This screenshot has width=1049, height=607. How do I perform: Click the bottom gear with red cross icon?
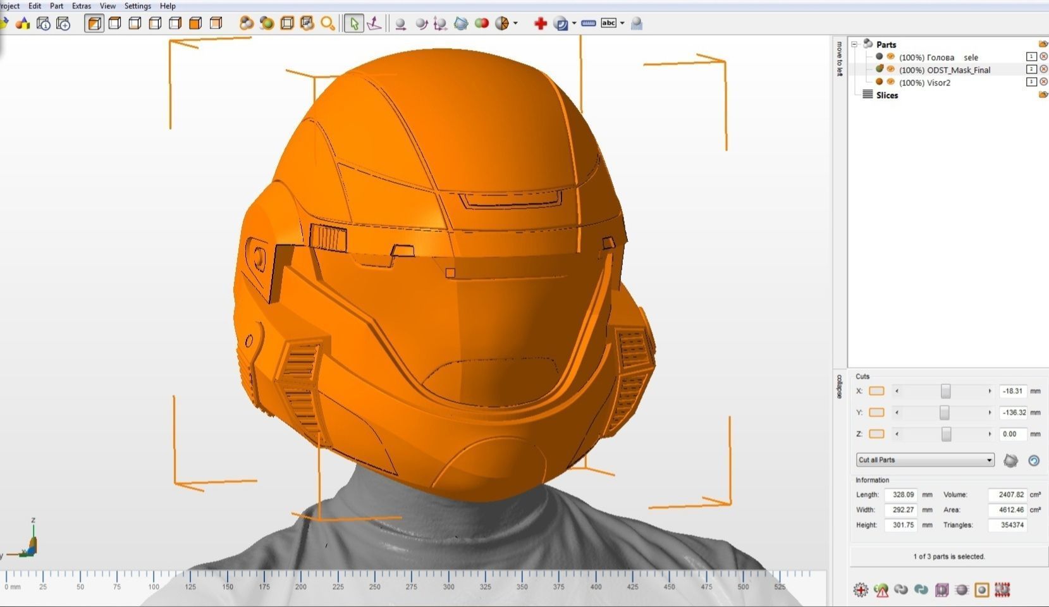pyautogui.click(x=861, y=590)
